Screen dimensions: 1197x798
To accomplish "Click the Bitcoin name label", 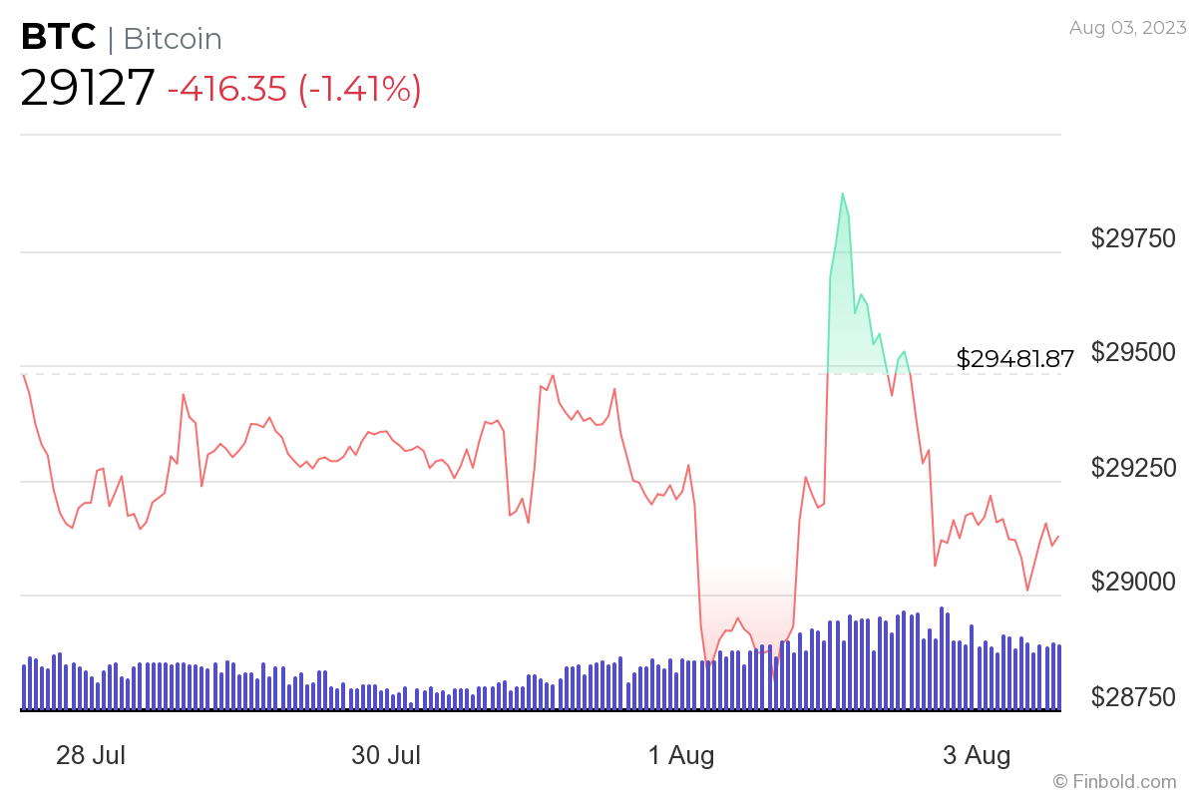I will click(x=172, y=39).
